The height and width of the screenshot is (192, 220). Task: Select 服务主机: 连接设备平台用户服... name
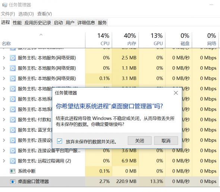(x=49, y=150)
